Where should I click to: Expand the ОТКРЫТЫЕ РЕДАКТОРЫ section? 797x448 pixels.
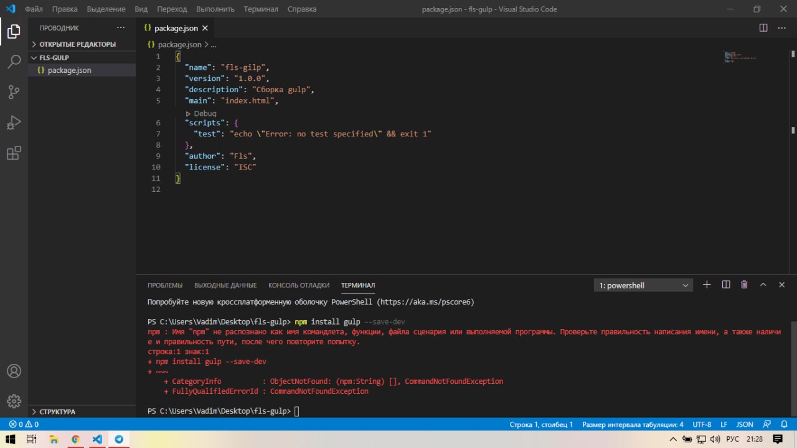pos(82,44)
